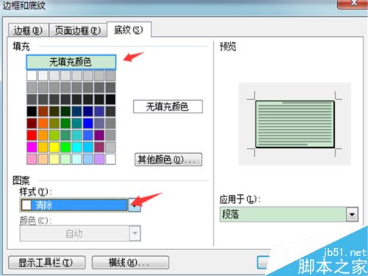Pick the dark red swatch below black
Image resolution: width=368 pixels, height=276 pixels.
pyautogui.click(x=32, y=123)
